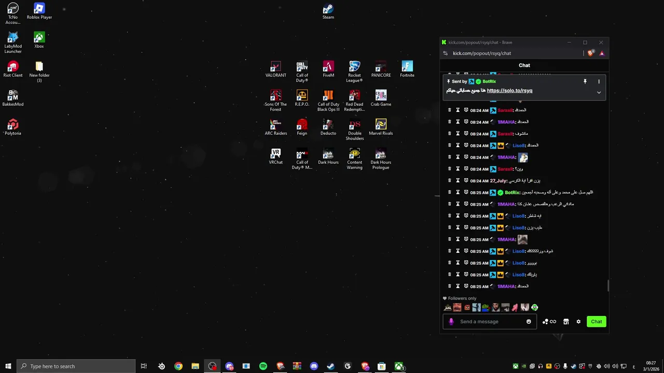
Task: Click the purple microphone icon in chat input
Action: coord(451,322)
